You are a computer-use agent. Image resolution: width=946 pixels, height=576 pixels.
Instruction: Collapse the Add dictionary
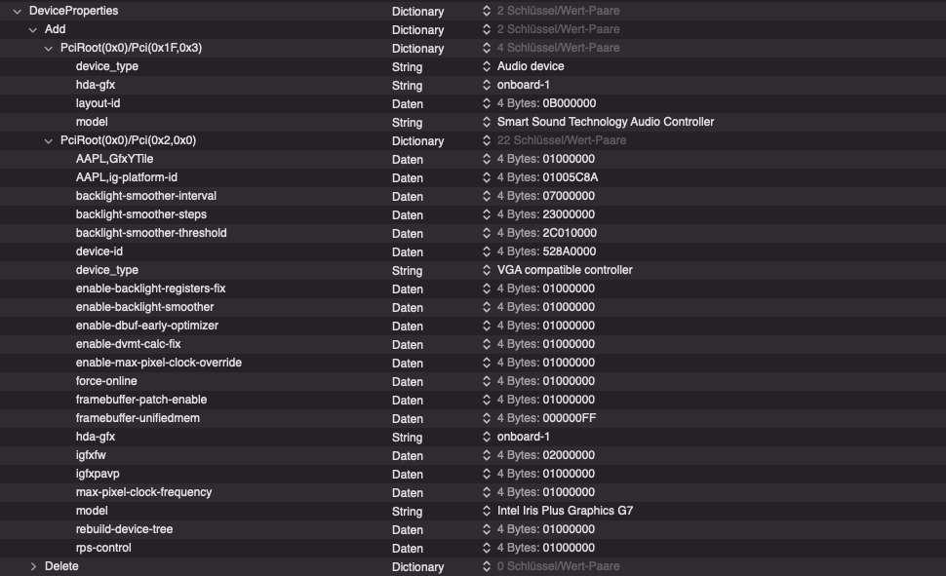coord(33,29)
